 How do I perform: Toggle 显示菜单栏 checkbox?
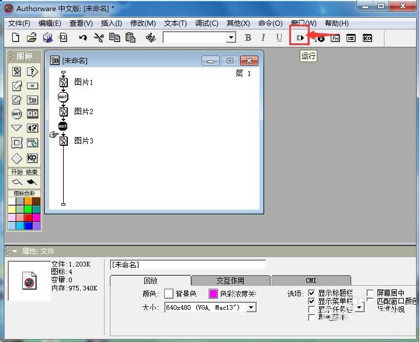click(x=311, y=301)
